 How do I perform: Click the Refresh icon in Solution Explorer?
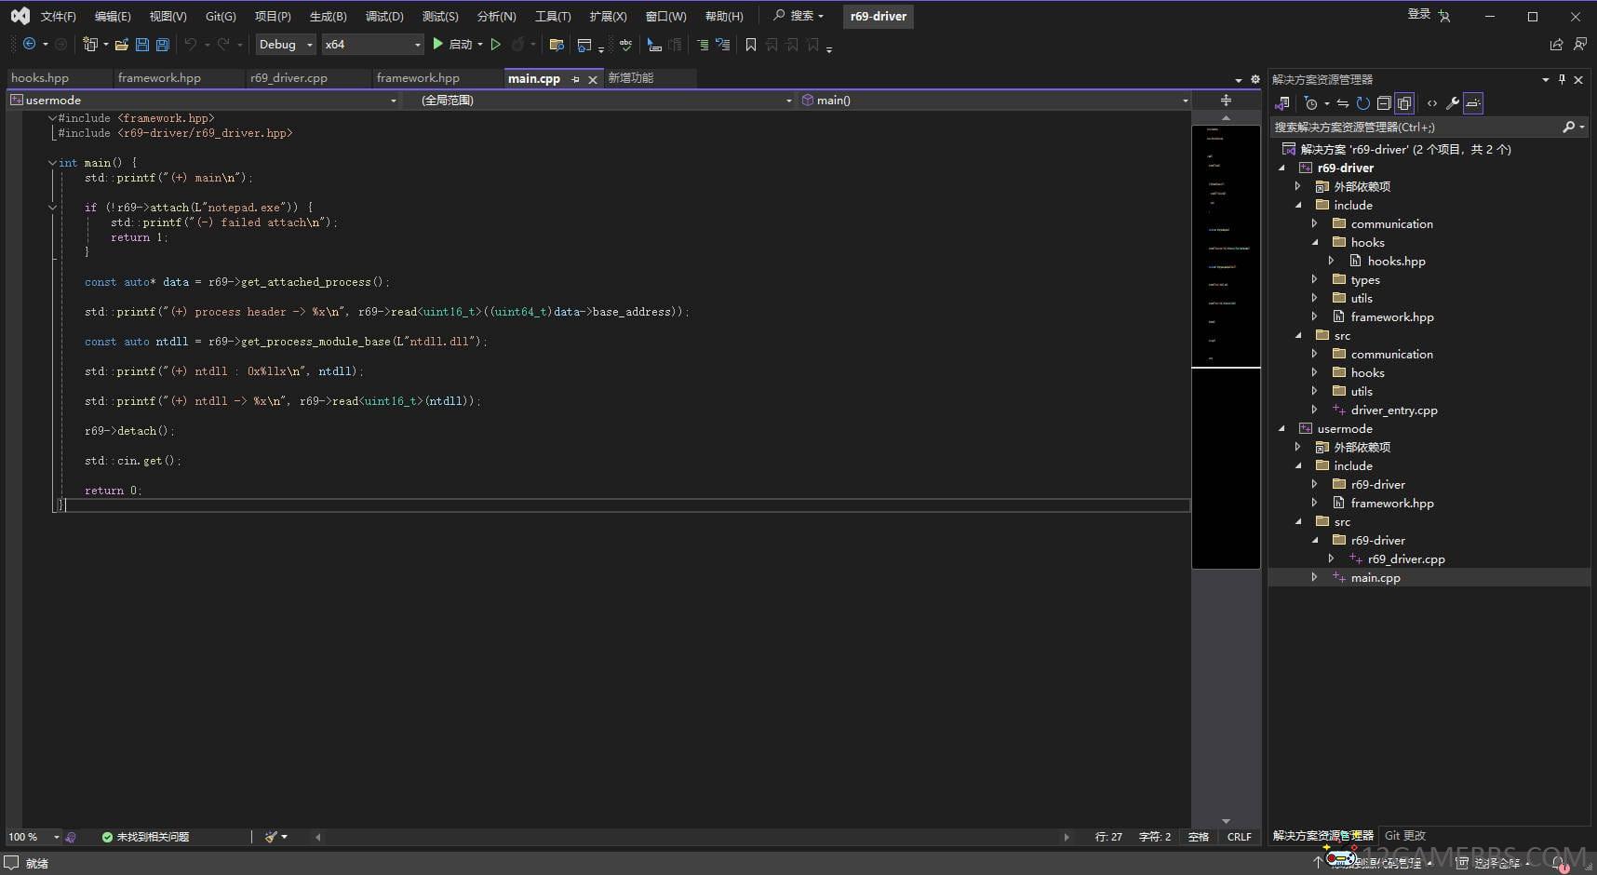(1362, 103)
